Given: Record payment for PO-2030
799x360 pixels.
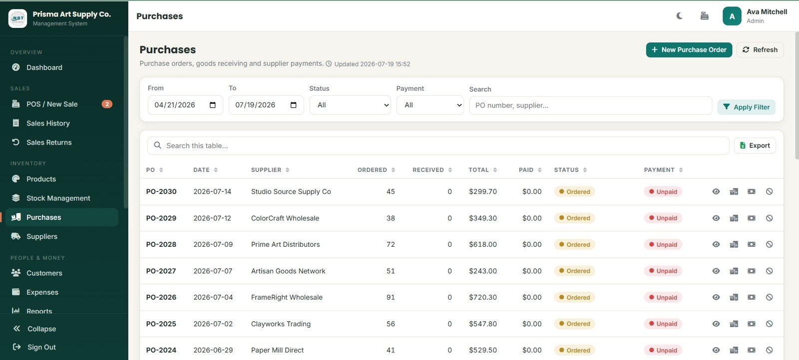Looking at the screenshot, I should click(752, 191).
